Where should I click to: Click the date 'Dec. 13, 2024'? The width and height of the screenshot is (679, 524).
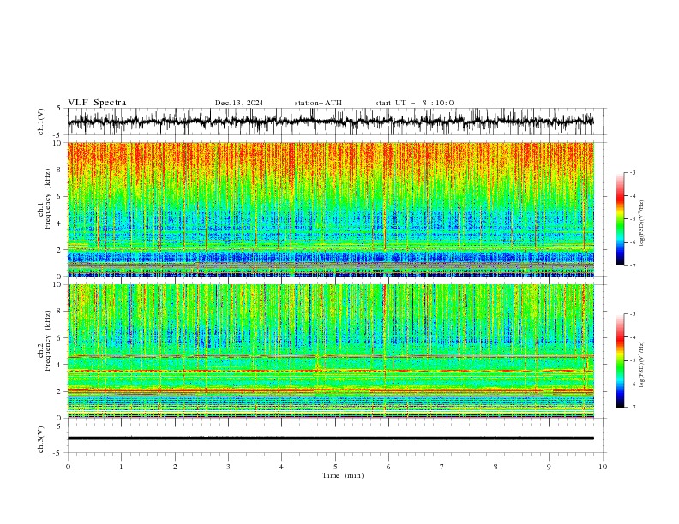(x=239, y=103)
